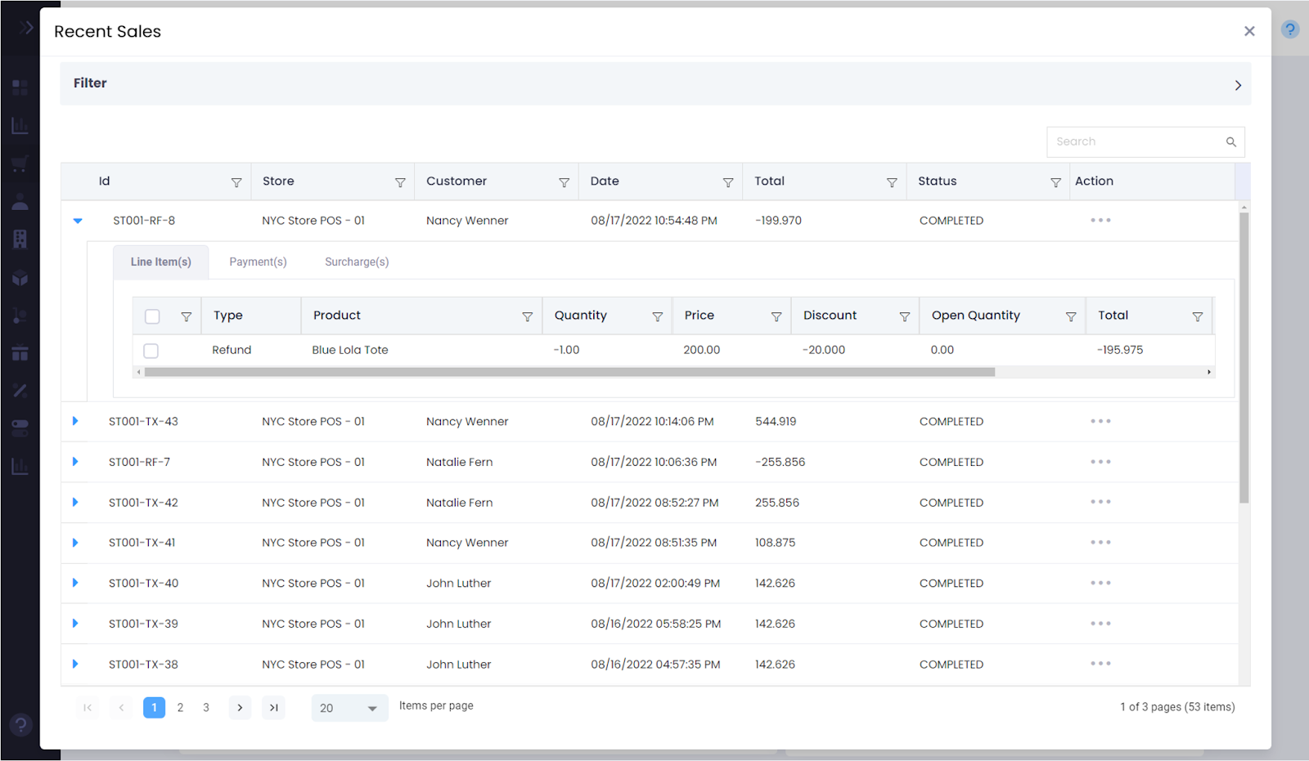Collapse the ST001-RF-8 row
1309x761 pixels.
click(x=78, y=221)
